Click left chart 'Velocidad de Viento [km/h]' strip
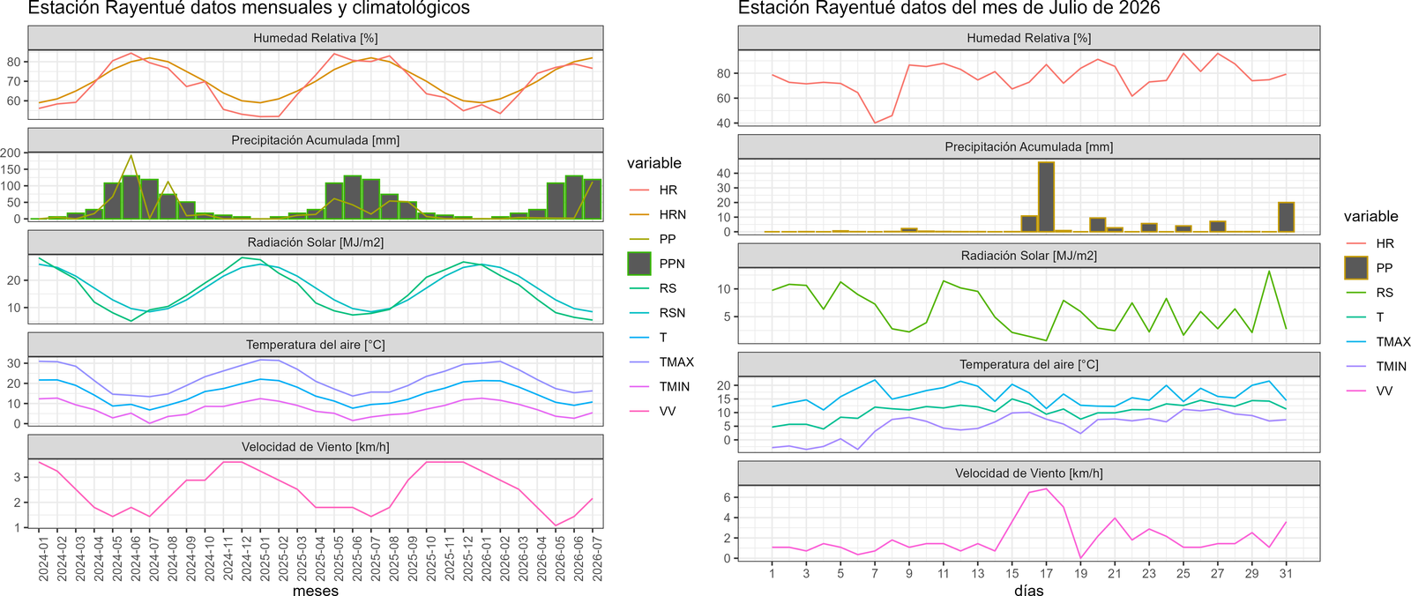1411x596 pixels. 316,447
